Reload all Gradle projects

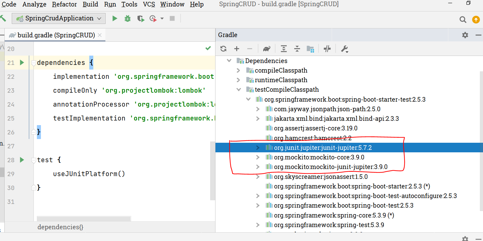tap(223, 49)
